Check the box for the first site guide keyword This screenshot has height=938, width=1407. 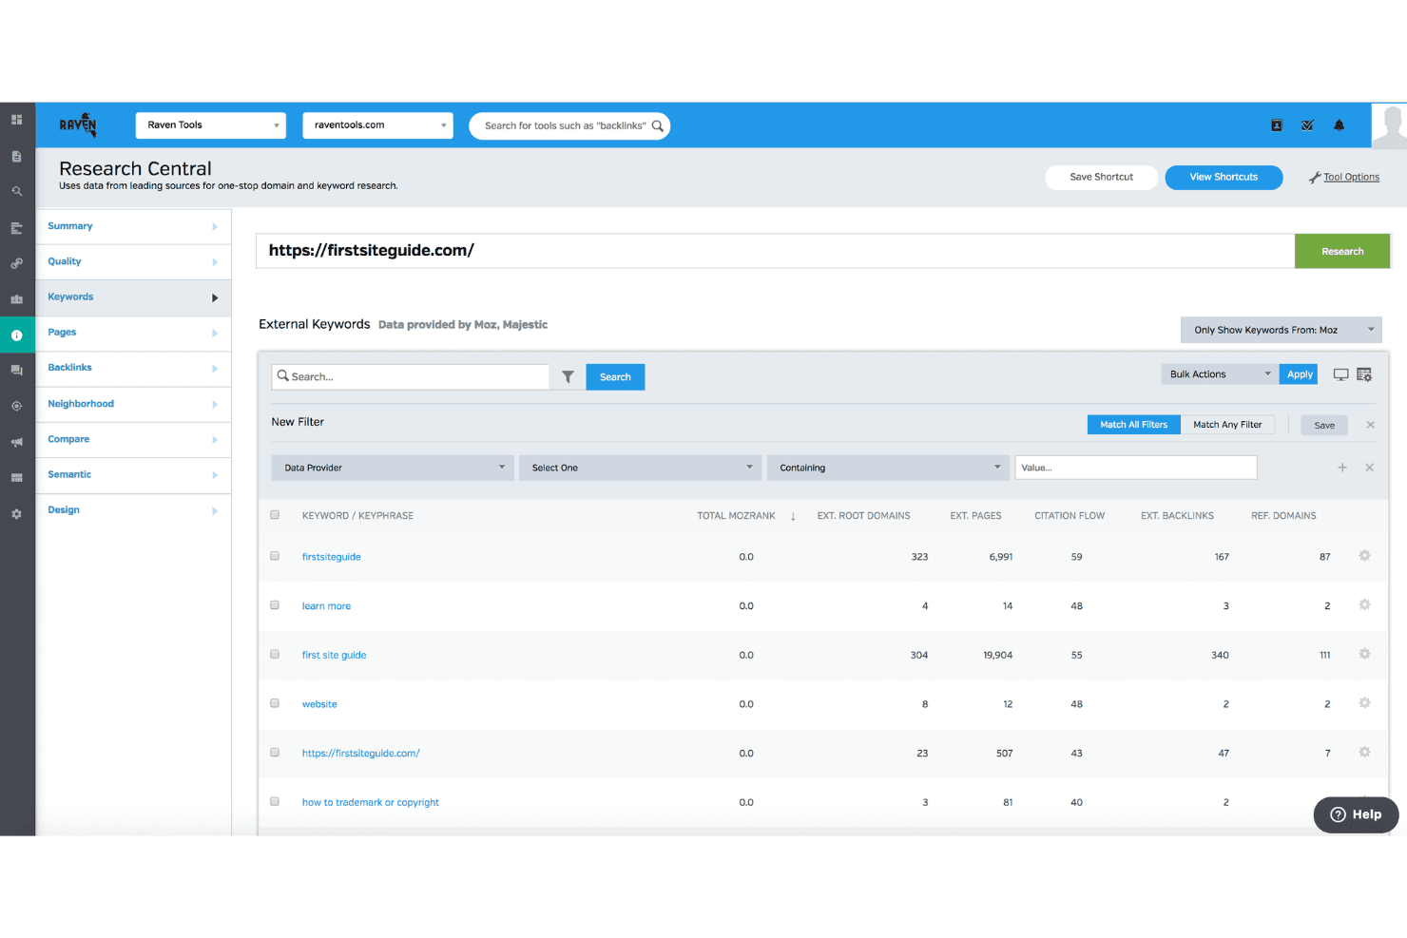pos(275,655)
